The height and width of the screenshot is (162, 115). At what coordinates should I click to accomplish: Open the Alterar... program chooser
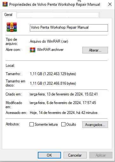pyautogui.click(x=95, y=50)
